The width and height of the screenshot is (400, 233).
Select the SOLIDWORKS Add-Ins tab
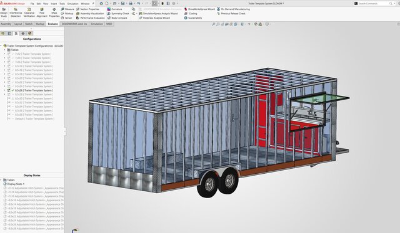pyautogui.click(x=74, y=24)
